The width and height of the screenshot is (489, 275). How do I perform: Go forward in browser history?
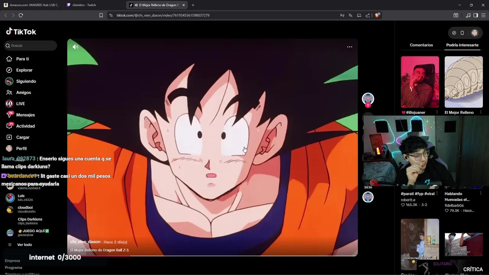pos(13,15)
